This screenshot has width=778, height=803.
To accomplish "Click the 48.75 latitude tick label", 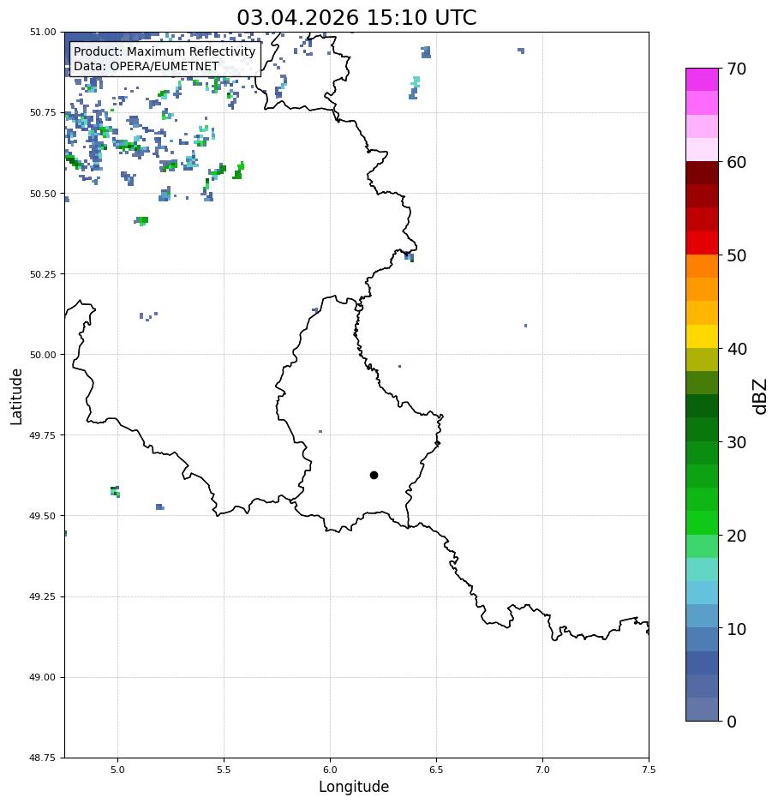I will (43, 758).
